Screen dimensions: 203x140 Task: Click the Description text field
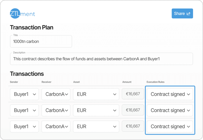click(x=101, y=59)
